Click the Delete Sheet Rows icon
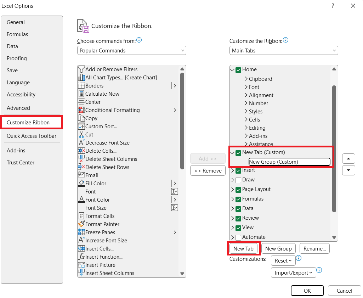The image size is (363, 298). (x=81, y=167)
